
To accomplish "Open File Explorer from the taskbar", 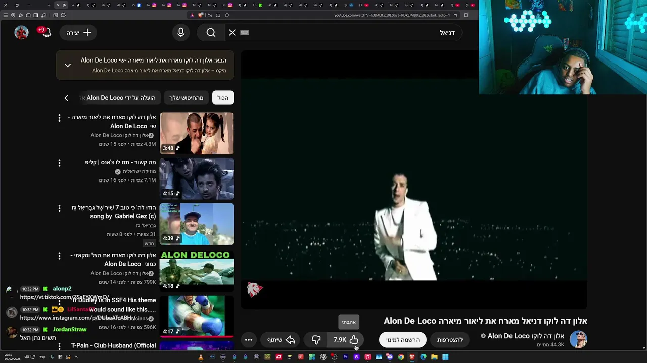I will click(x=434, y=357).
